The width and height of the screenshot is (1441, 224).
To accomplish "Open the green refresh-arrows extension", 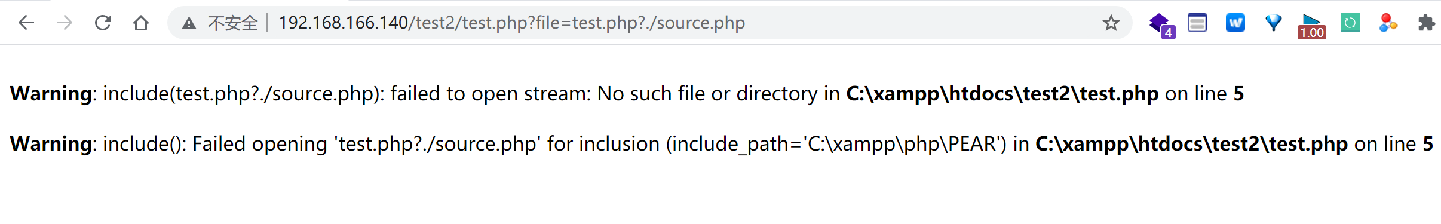I will [1350, 23].
